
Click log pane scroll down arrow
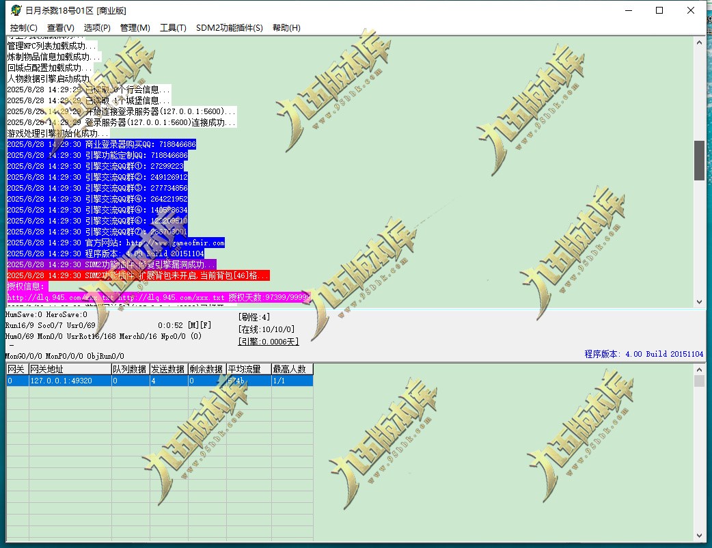tap(699, 301)
